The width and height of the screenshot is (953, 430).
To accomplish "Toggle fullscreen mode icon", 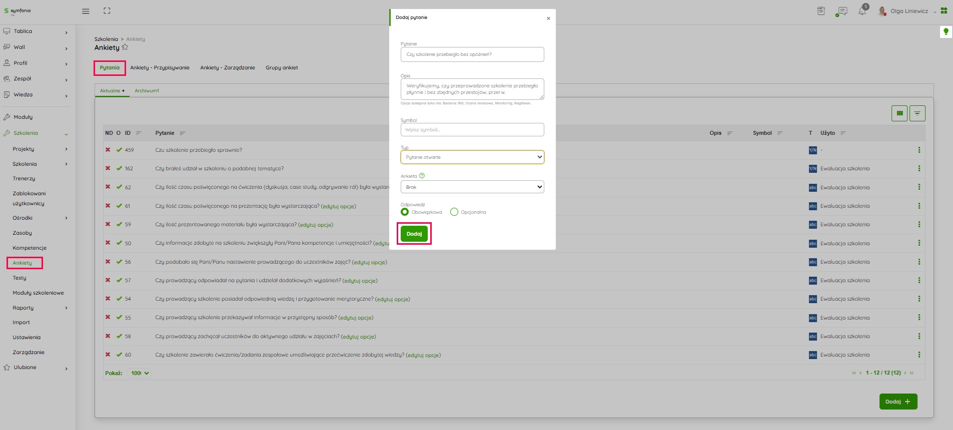I will click(x=107, y=11).
